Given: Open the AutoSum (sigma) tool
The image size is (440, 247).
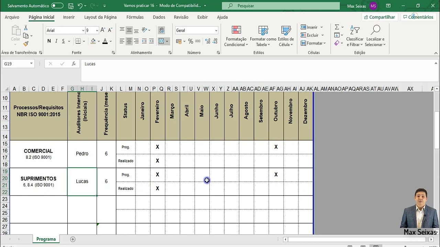Looking at the screenshot, I should tap(337, 27).
